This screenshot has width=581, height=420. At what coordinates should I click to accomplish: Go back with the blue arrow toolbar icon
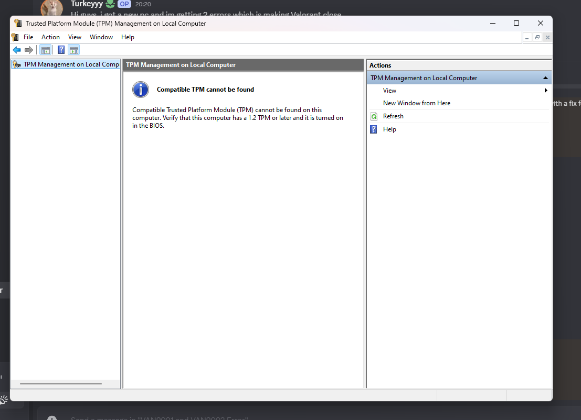click(17, 50)
